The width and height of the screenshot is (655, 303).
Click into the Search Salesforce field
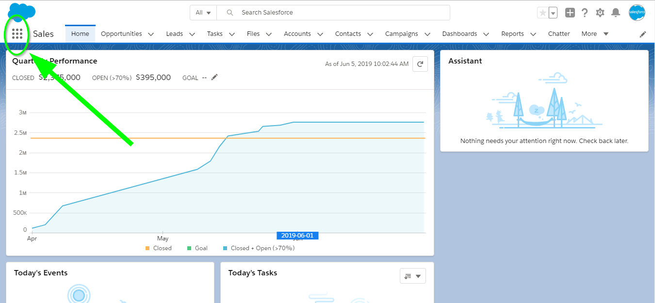333,13
